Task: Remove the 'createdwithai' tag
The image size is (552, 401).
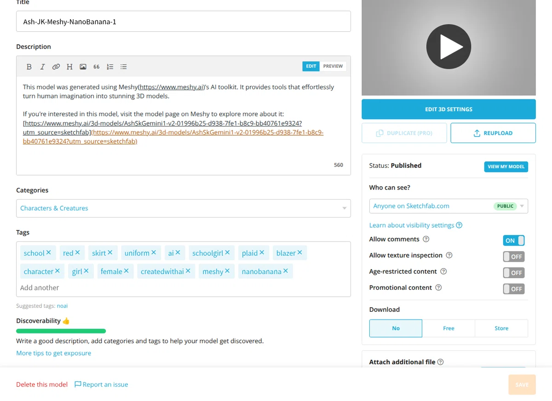Action: 188,271
